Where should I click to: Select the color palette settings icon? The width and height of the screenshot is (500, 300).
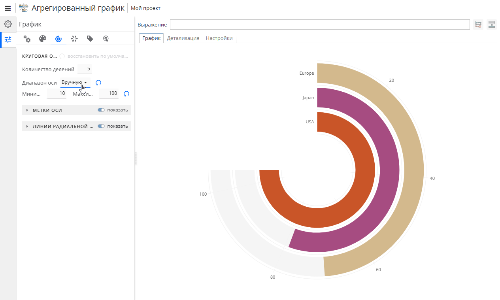pyautogui.click(x=43, y=39)
